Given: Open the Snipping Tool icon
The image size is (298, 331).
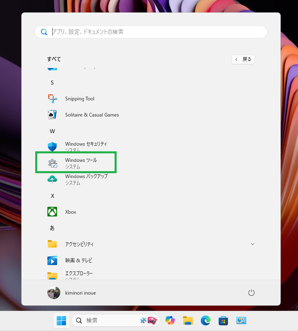Looking at the screenshot, I should point(52,99).
